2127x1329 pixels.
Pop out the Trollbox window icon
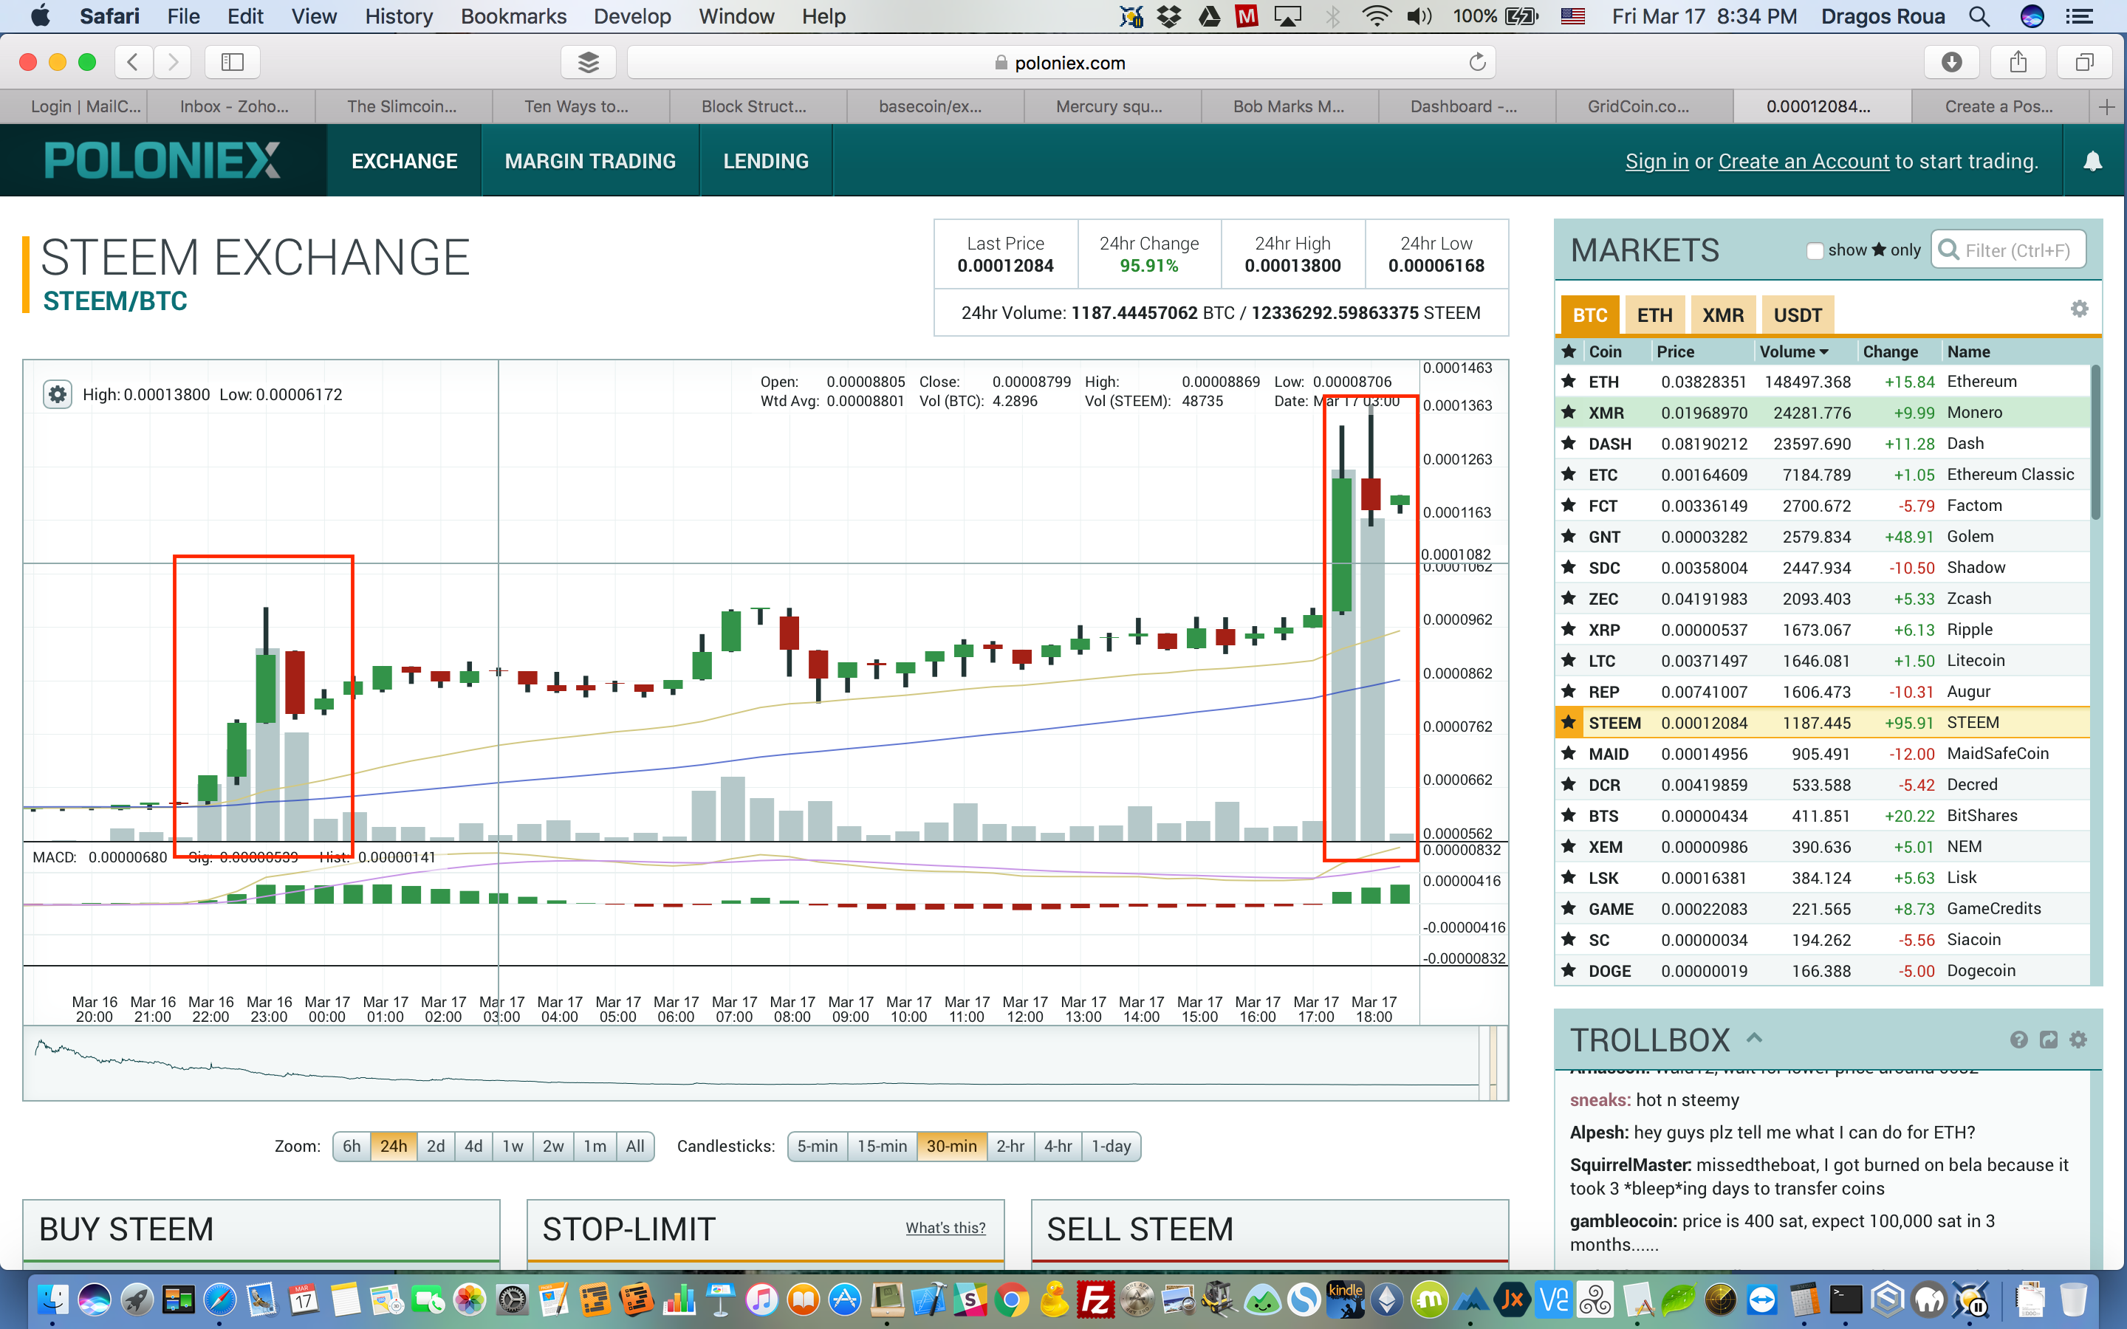[x=2048, y=1040]
